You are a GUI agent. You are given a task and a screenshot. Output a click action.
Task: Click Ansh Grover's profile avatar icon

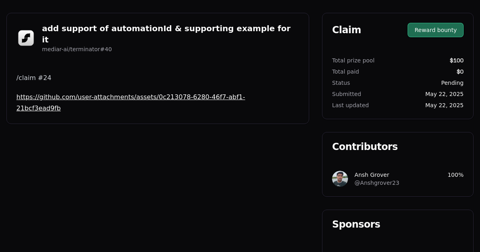(x=340, y=178)
